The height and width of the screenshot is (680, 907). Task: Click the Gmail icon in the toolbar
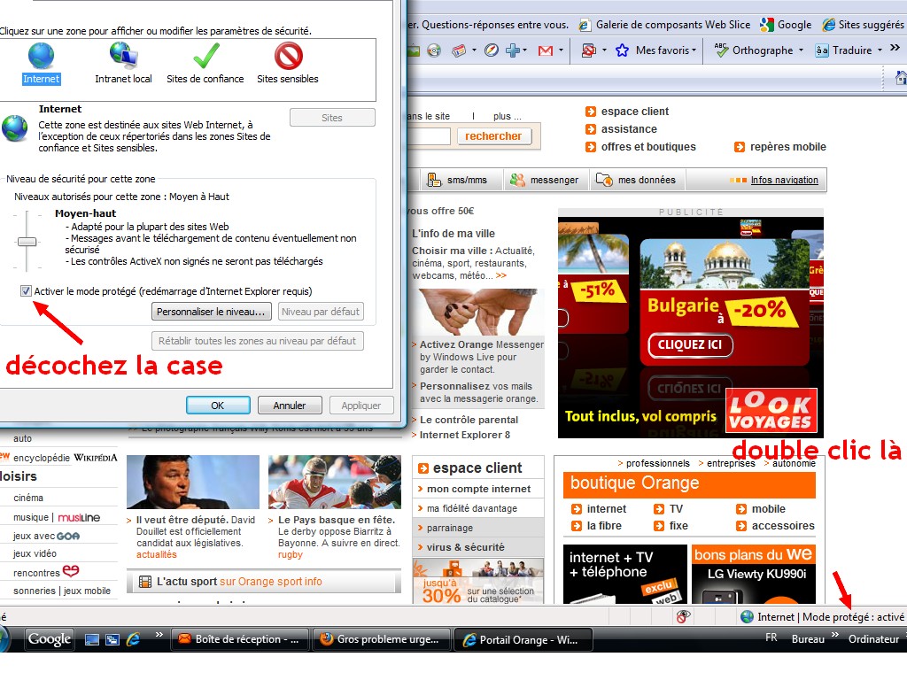545,50
